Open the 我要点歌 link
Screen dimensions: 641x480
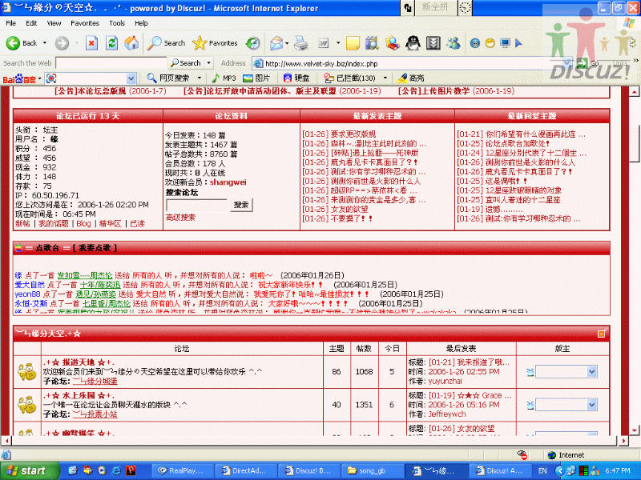click(x=95, y=248)
